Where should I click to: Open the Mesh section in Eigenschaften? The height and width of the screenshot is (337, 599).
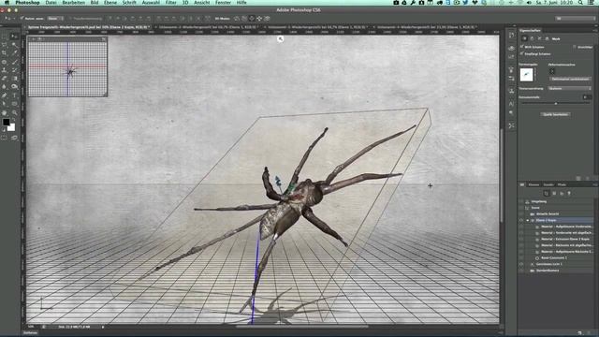[525, 38]
